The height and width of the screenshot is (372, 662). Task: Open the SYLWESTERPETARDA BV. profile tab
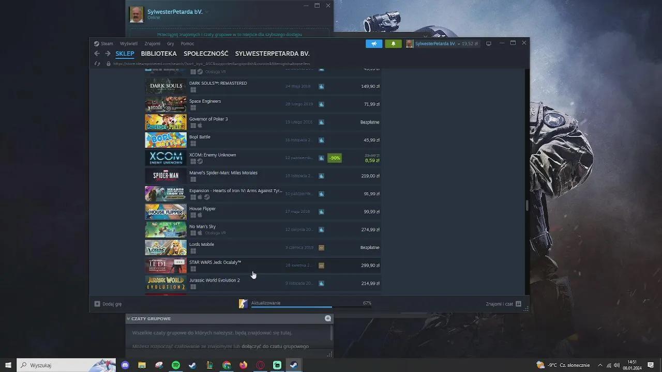coord(273,54)
